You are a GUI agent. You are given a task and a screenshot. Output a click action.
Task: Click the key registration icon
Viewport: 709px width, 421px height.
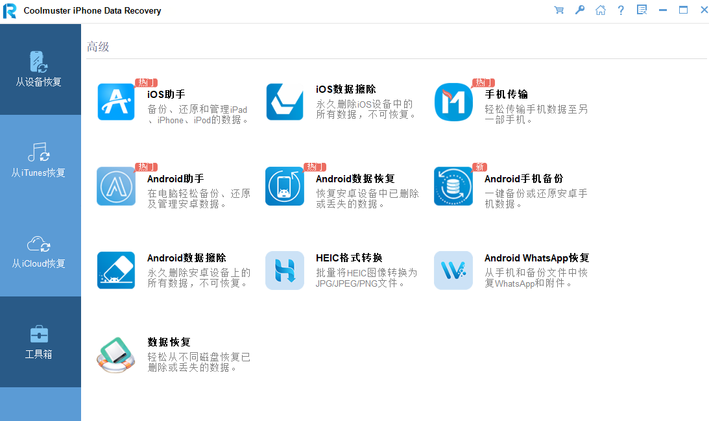(579, 10)
